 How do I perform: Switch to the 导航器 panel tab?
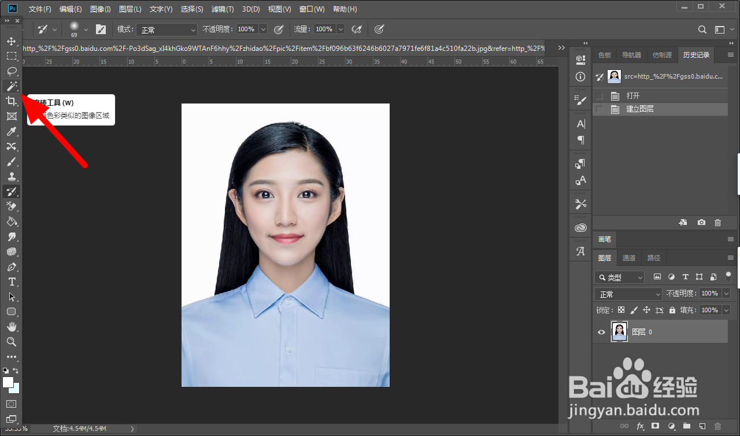click(631, 55)
